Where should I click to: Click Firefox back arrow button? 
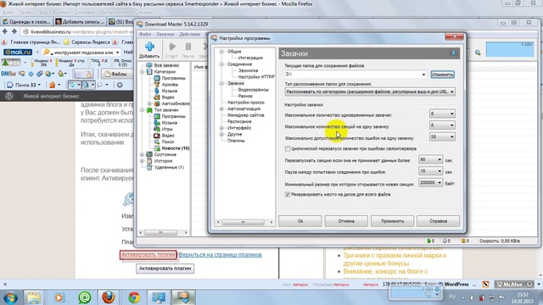5,31
